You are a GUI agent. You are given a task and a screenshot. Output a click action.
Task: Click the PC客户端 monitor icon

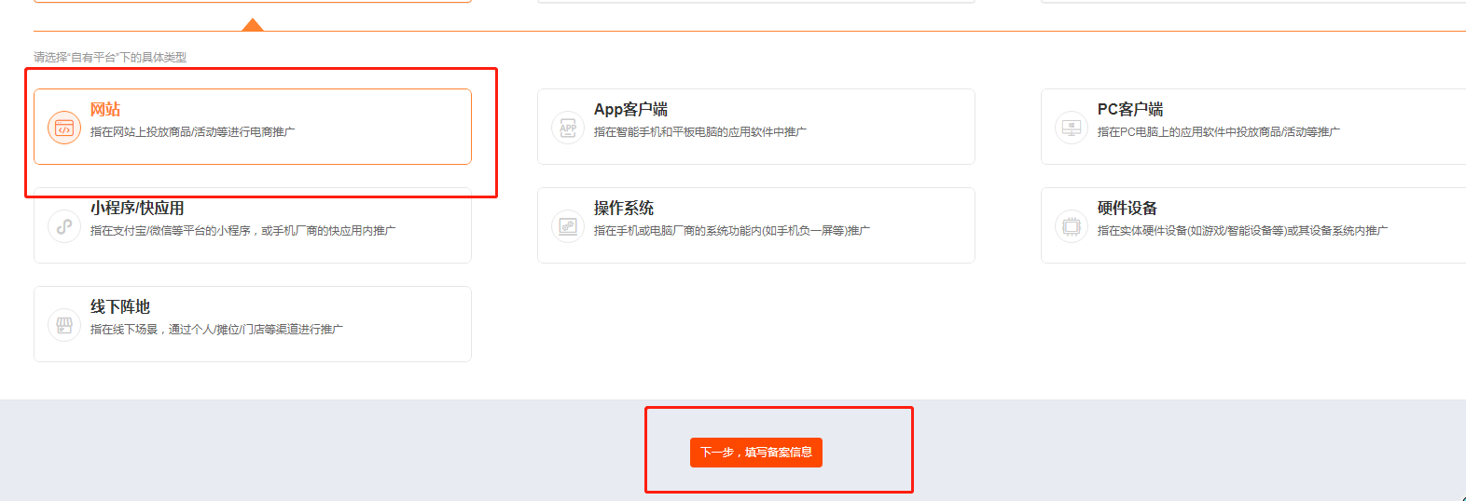[1072, 128]
